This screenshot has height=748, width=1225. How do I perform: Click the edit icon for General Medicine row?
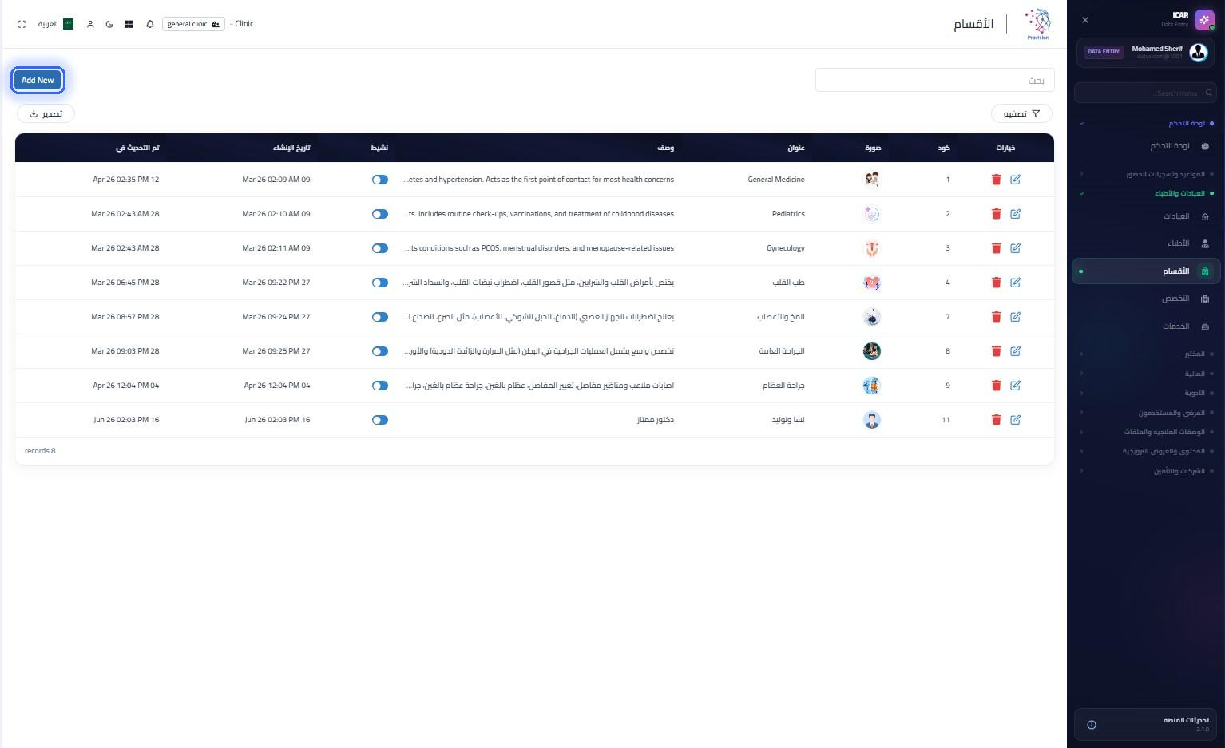[x=1015, y=180]
